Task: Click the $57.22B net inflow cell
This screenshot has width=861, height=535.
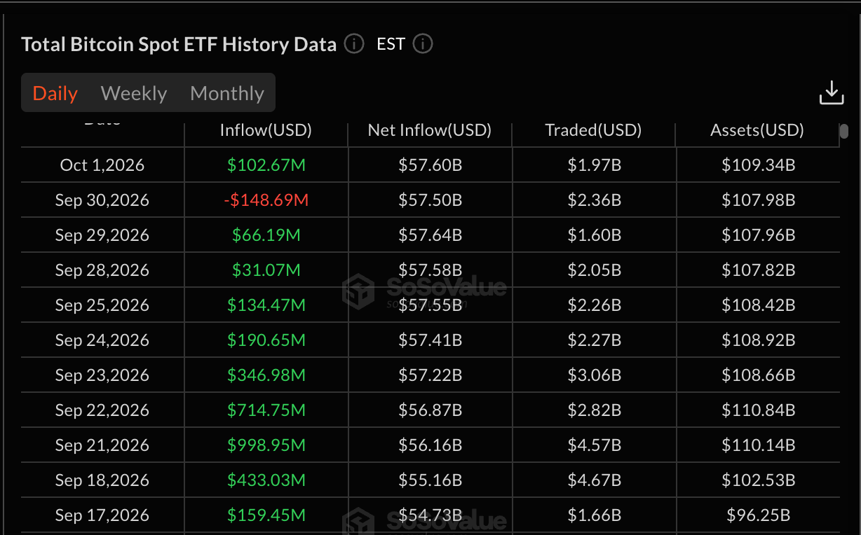Action: (430, 375)
